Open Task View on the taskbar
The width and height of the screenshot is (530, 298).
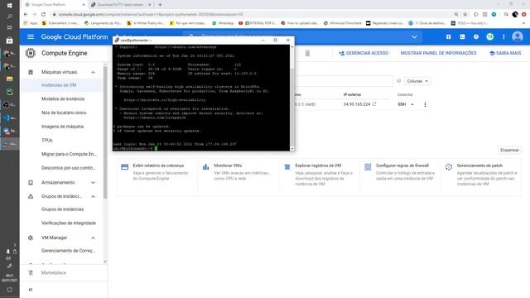click(9, 27)
